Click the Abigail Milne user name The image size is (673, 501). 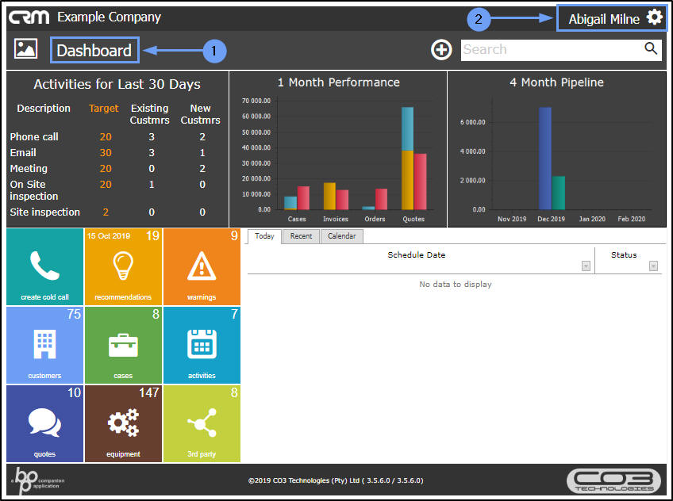tap(604, 19)
